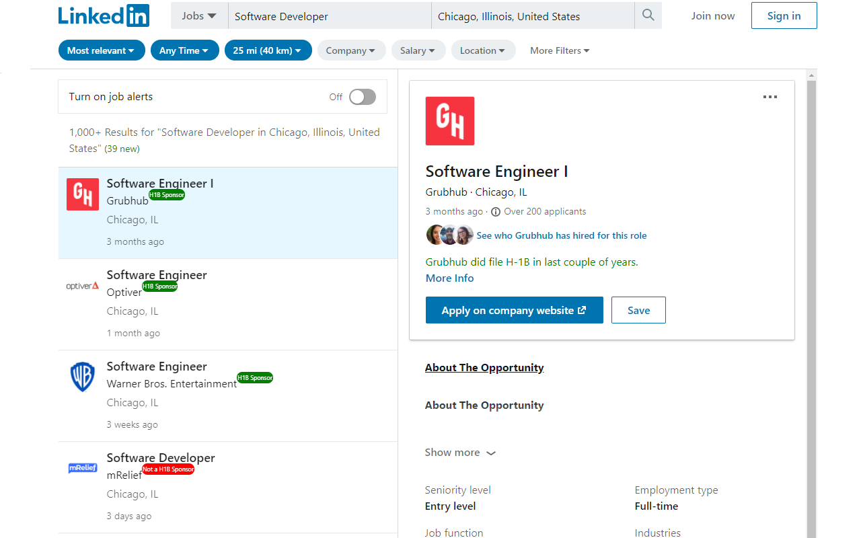
Task: Click the LinkedIn logo
Action: (x=104, y=15)
